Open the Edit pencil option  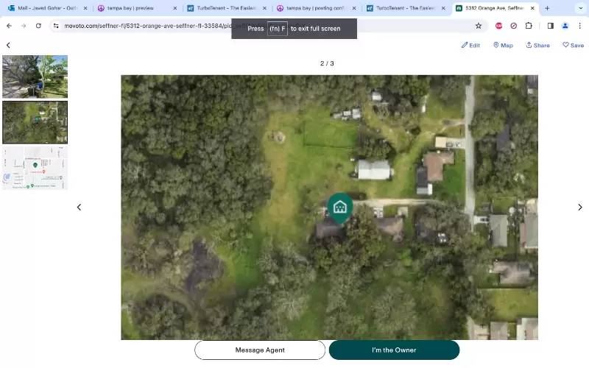[470, 45]
